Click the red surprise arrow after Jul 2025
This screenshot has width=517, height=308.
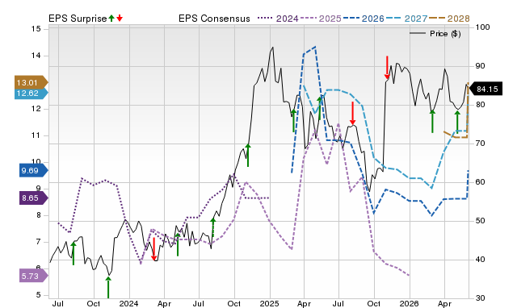click(352, 114)
